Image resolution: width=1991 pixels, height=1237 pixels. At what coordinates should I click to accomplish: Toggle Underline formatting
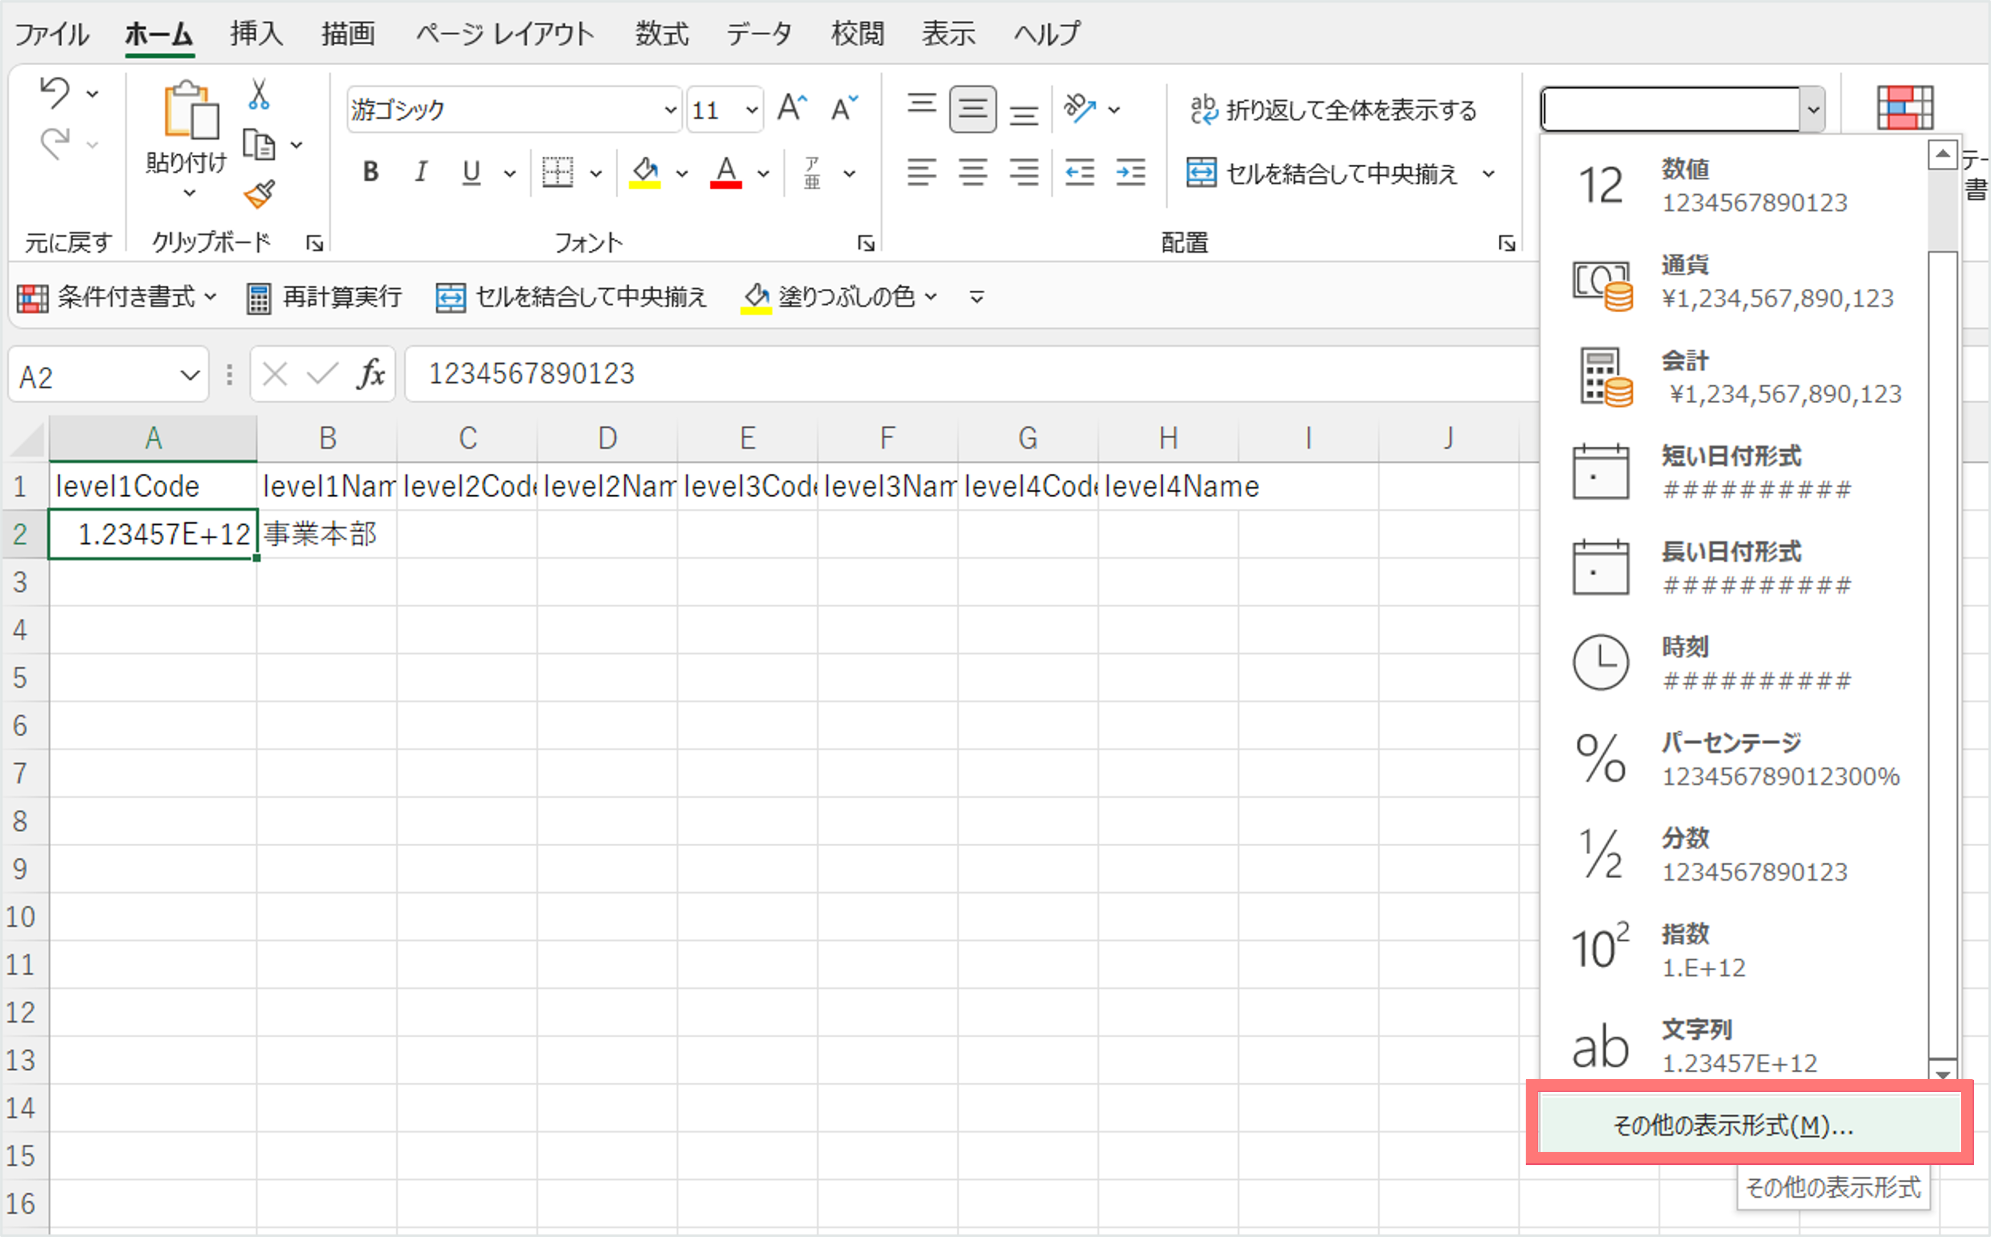(x=470, y=172)
